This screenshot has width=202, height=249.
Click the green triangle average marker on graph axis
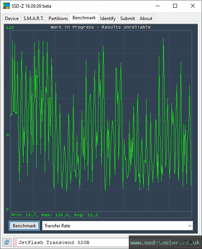coord(8,135)
